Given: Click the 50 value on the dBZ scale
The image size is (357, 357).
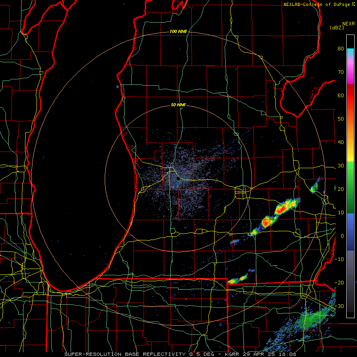Looking at the screenshot, I should pos(341,119).
